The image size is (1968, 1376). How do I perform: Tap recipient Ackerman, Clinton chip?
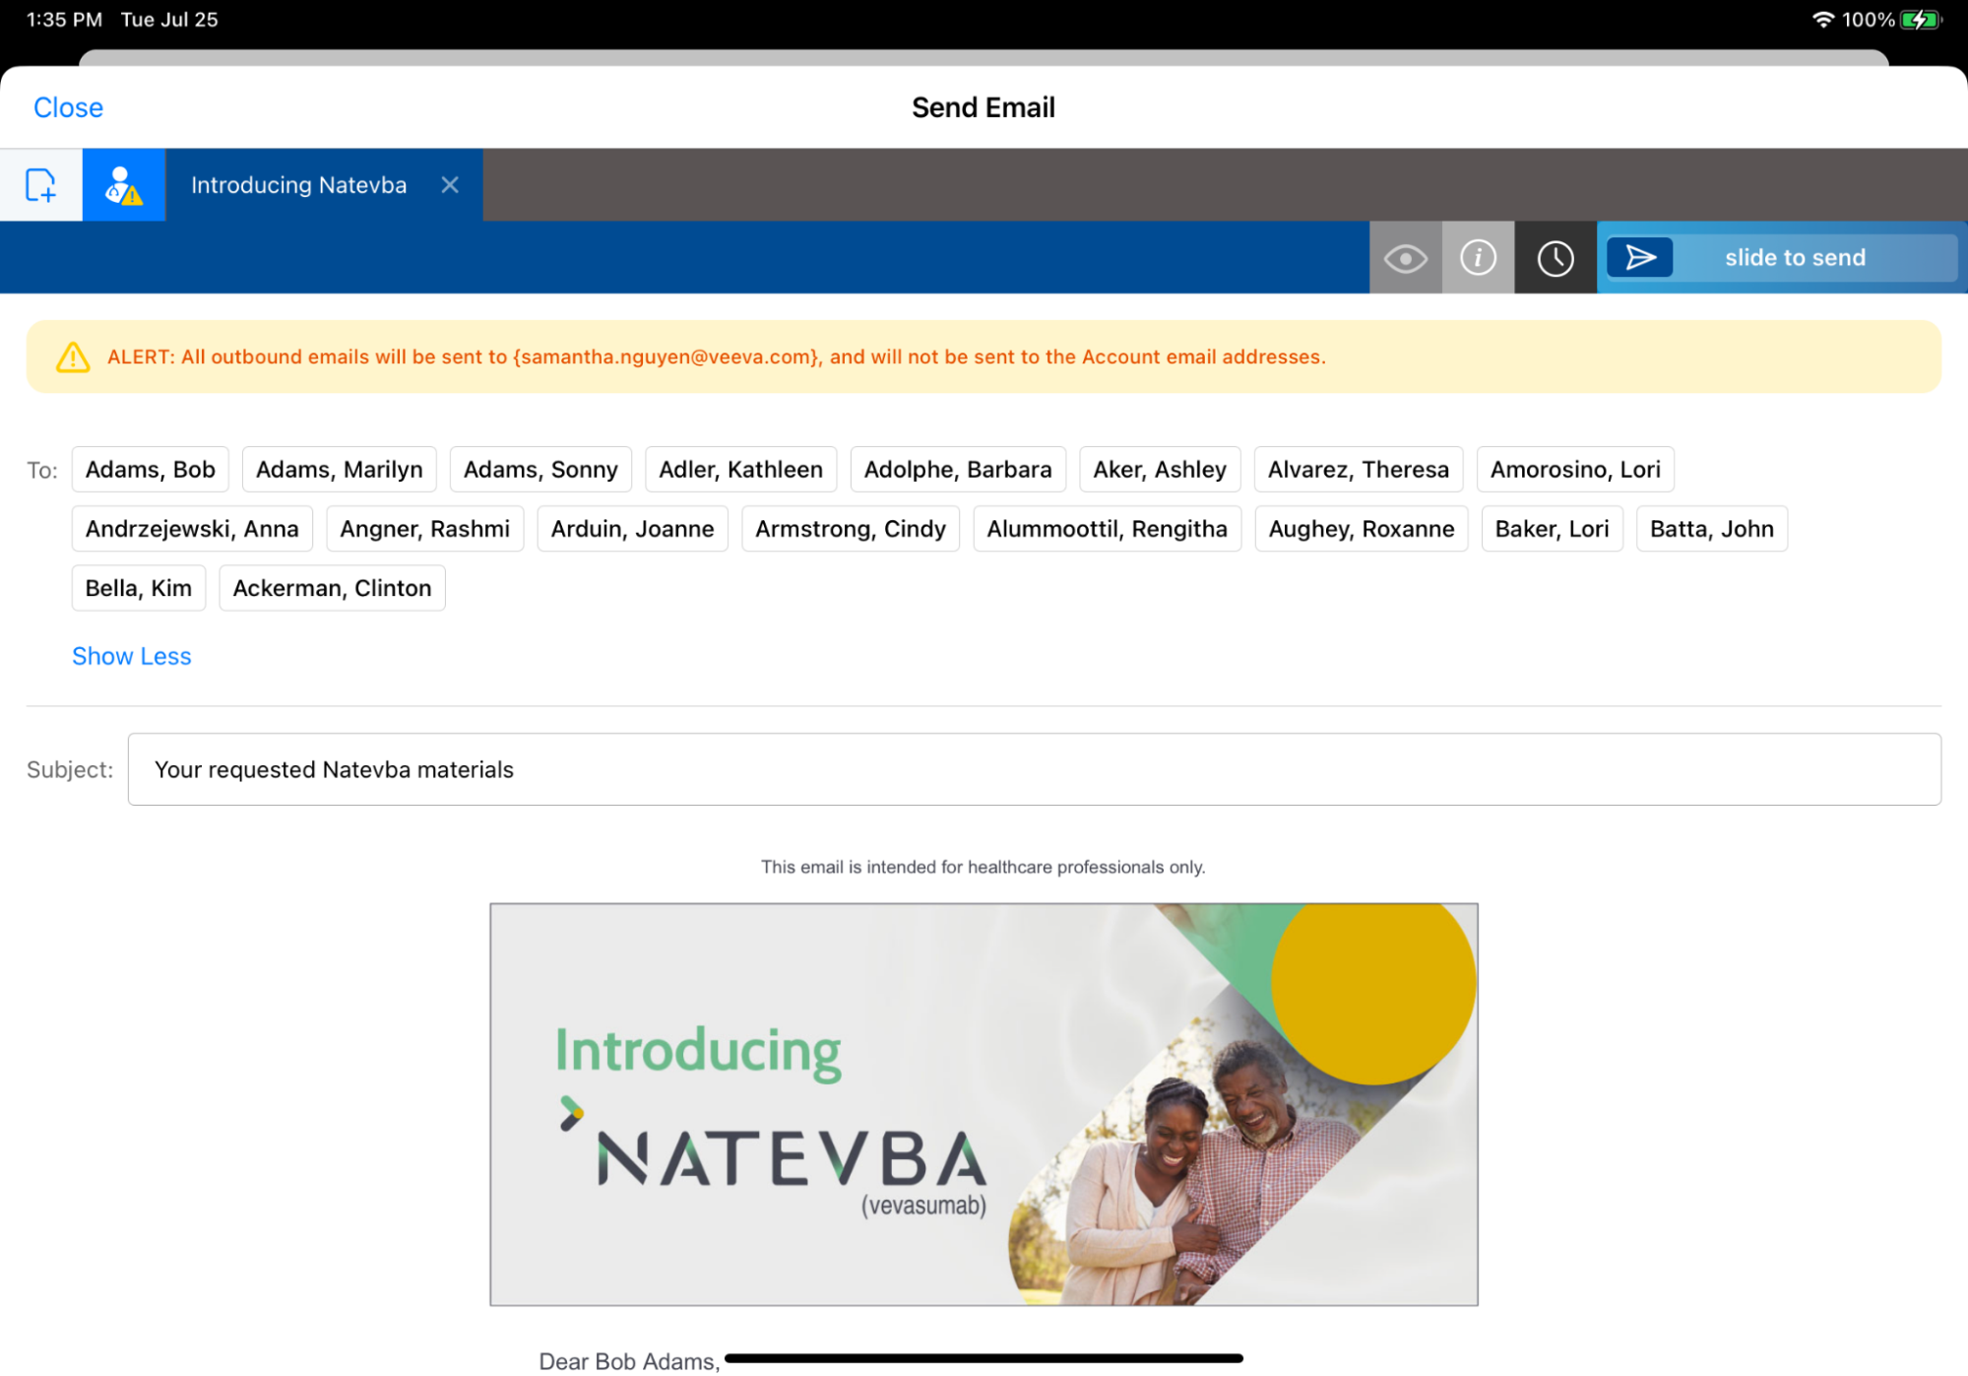pyautogui.click(x=332, y=588)
